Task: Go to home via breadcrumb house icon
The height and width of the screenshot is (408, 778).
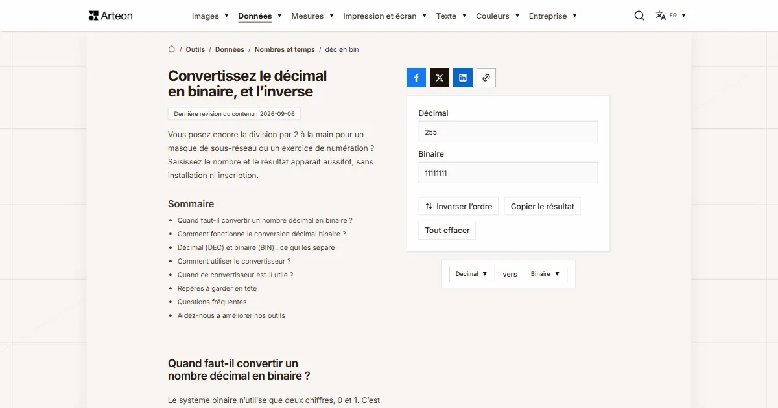Action: (x=172, y=49)
